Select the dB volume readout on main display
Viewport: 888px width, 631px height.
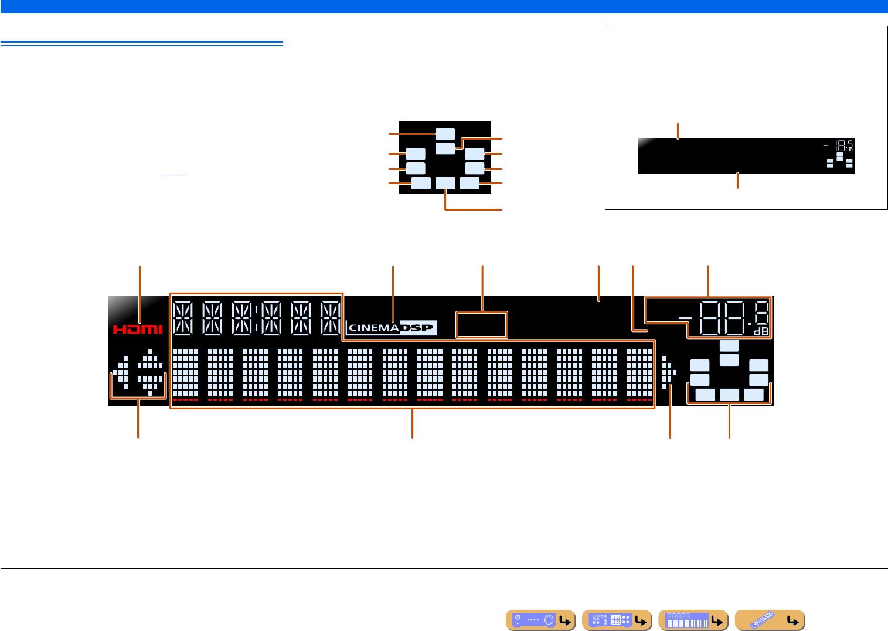click(x=723, y=317)
